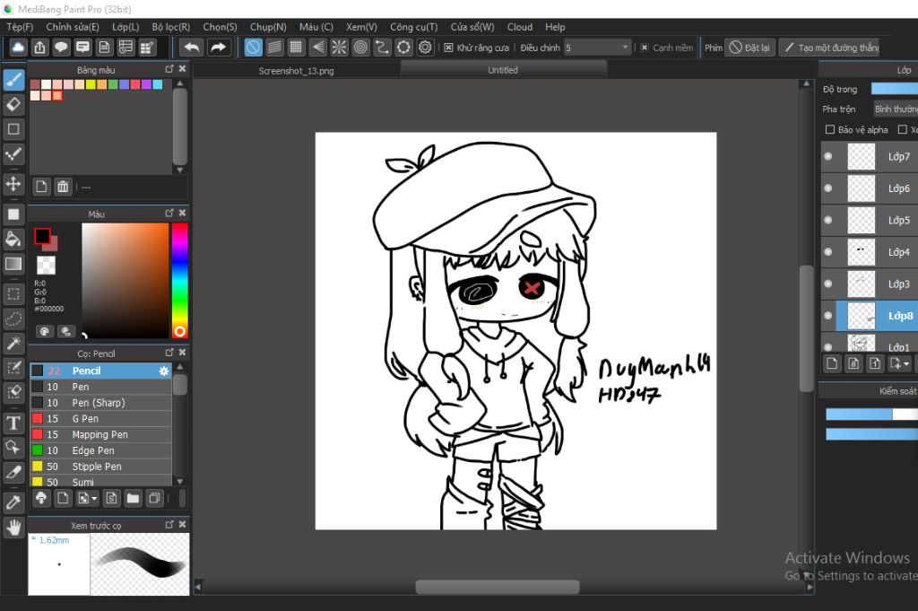Open the Cloud icon in toolbar
Image resolution: width=918 pixels, height=611 pixels.
pyautogui.click(x=18, y=48)
